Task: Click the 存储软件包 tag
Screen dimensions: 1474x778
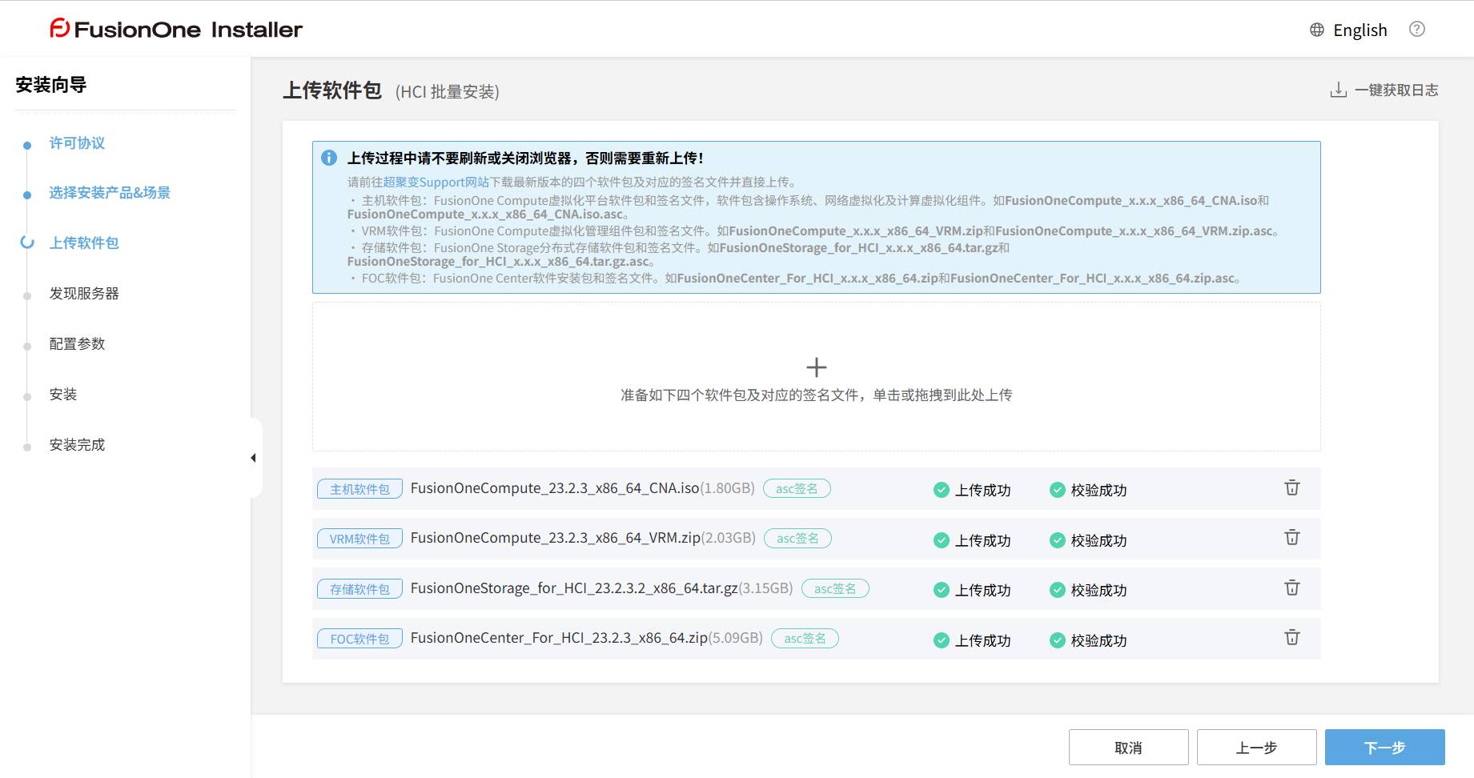Action: point(359,588)
